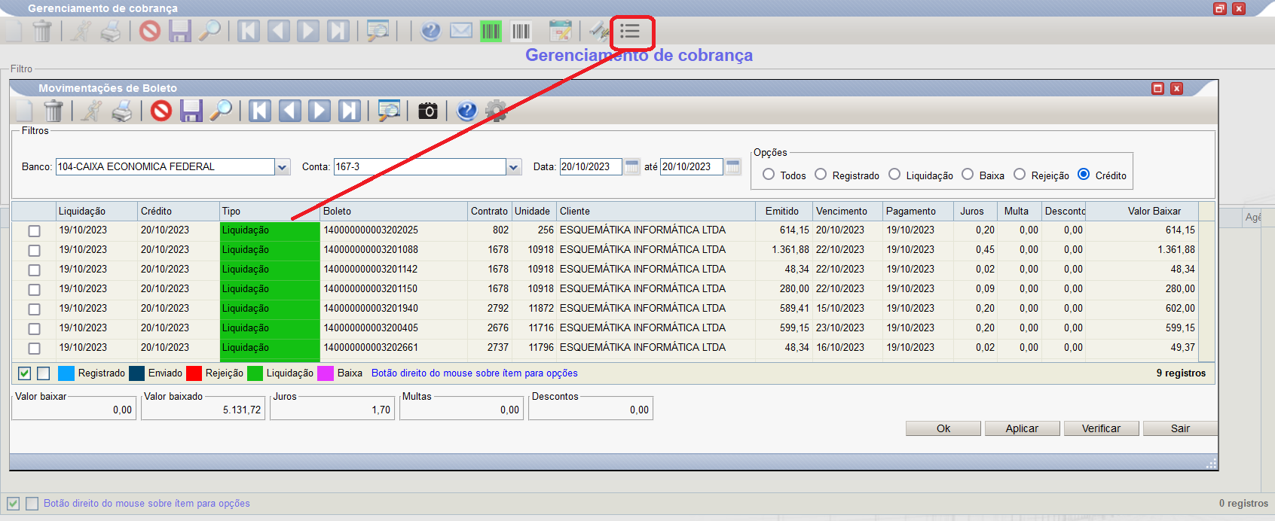Click the help icon in Gerenciamento de cobrança toolbar
Screen dimensions: 1275x521
tap(430, 31)
